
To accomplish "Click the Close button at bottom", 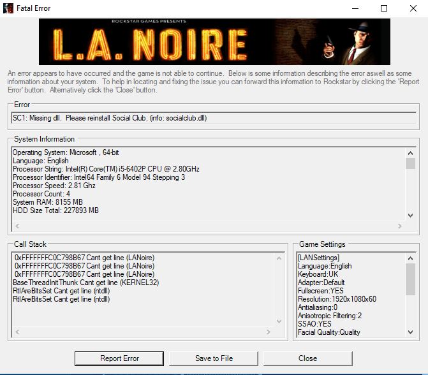I will click(308, 358).
